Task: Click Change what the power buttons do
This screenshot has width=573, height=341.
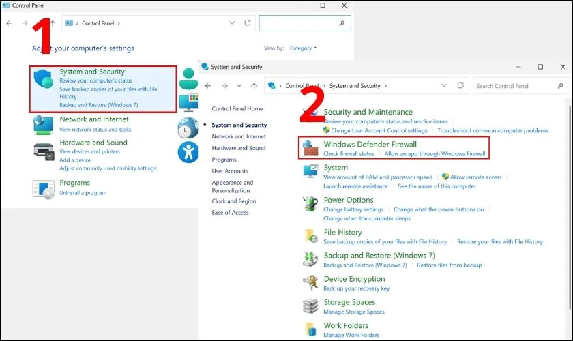Action: [x=439, y=209]
